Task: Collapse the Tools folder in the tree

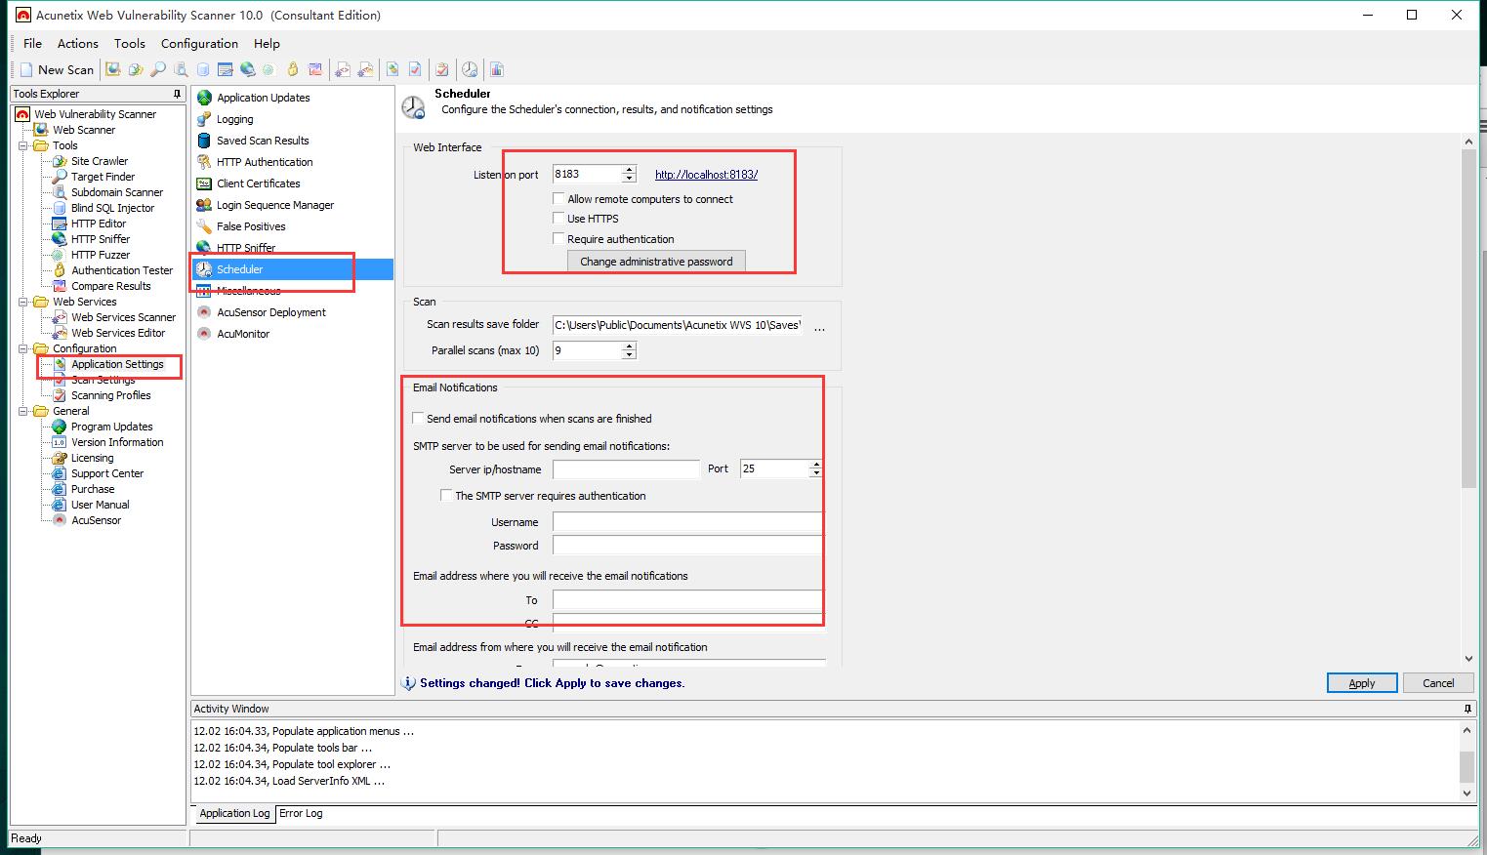Action: pos(23,145)
